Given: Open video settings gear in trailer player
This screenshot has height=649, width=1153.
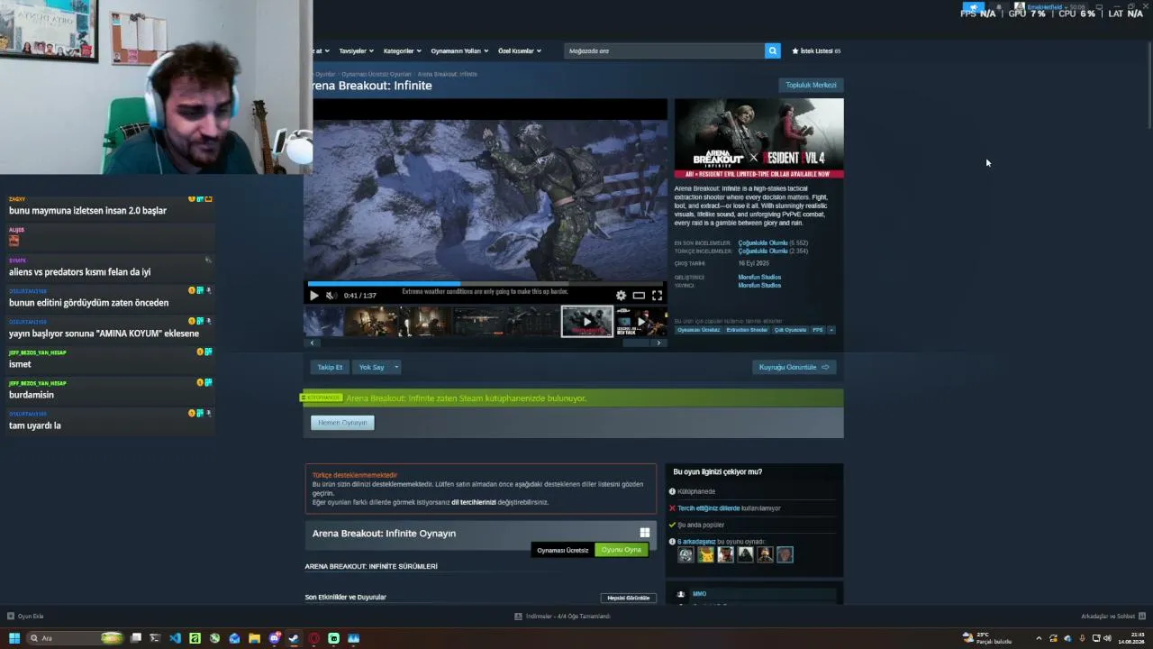Looking at the screenshot, I should tap(621, 295).
